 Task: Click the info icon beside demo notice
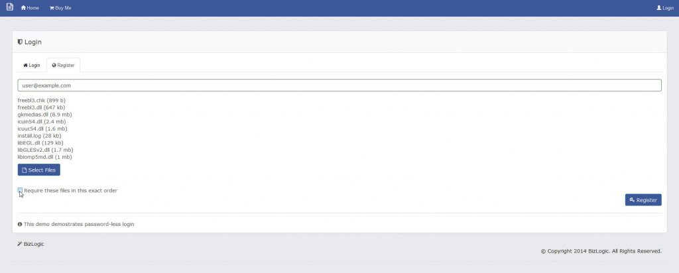(x=20, y=224)
